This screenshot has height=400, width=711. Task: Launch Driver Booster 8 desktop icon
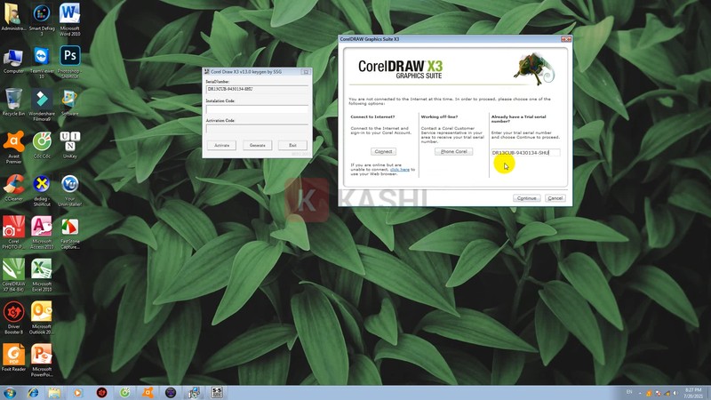coord(13,317)
